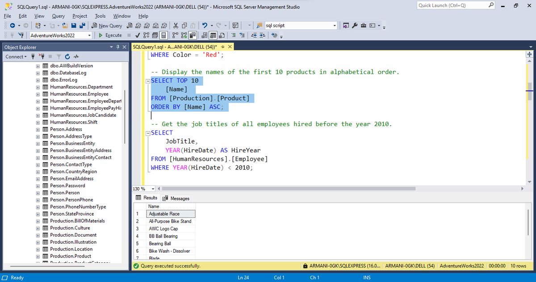Click the Adjustable Race result cell
Screen dimensions: 536x282
coord(171,214)
